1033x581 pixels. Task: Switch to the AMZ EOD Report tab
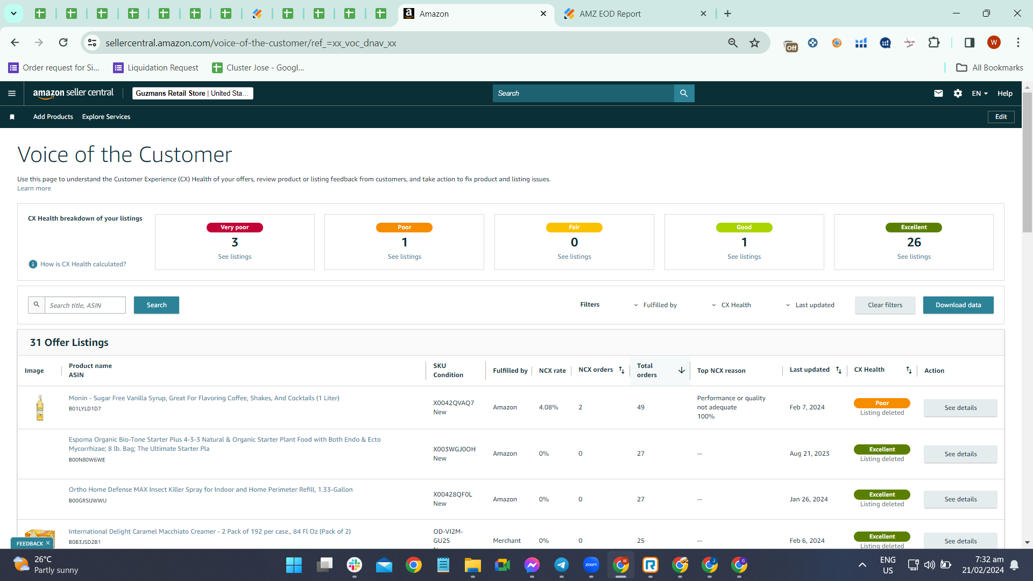click(x=635, y=14)
